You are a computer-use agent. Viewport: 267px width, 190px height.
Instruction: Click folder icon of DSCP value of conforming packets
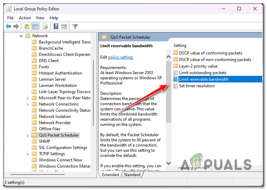[x=175, y=53]
